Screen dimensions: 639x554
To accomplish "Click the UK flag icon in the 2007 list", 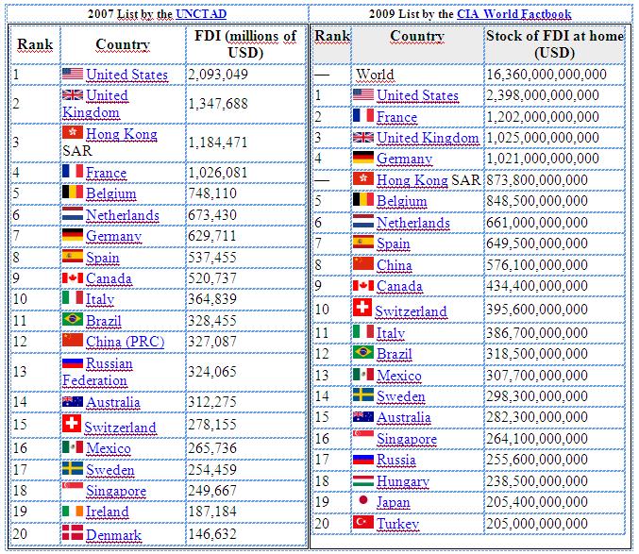I will tap(73, 94).
